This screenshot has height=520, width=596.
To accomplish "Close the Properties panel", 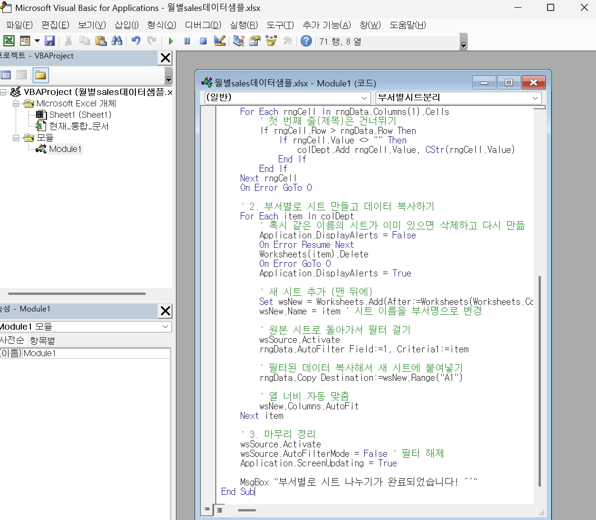I will coord(165,311).
